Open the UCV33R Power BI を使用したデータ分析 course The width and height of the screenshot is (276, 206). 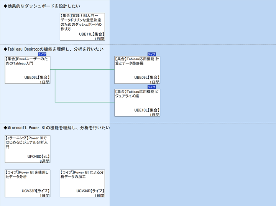(28, 183)
